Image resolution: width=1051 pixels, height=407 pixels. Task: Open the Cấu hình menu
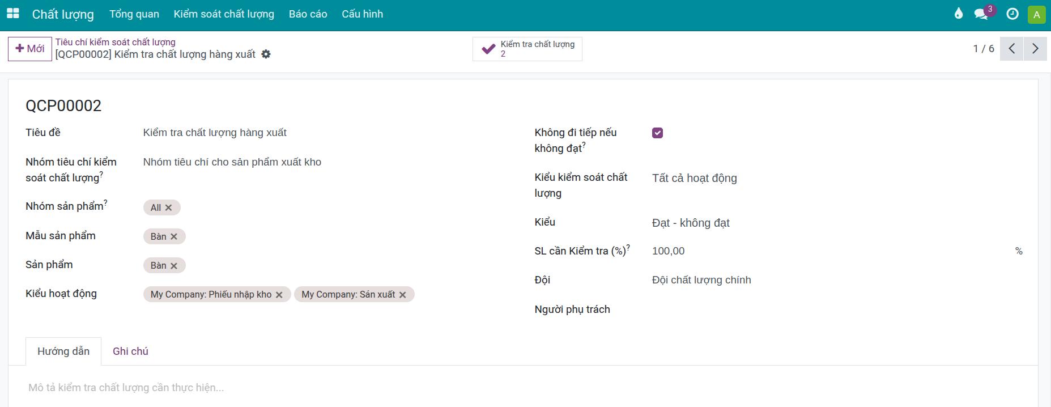363,14
